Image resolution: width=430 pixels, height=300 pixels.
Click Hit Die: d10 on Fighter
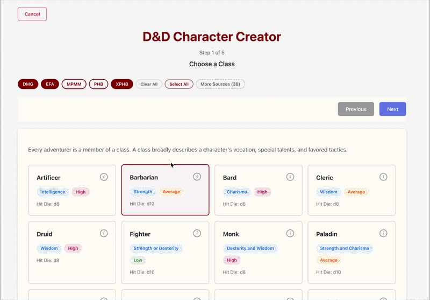point(142,272)
